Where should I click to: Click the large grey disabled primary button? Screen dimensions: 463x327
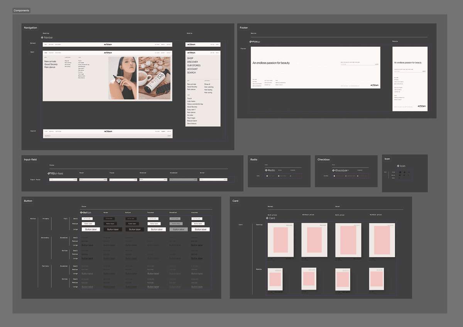pos(179,229)
